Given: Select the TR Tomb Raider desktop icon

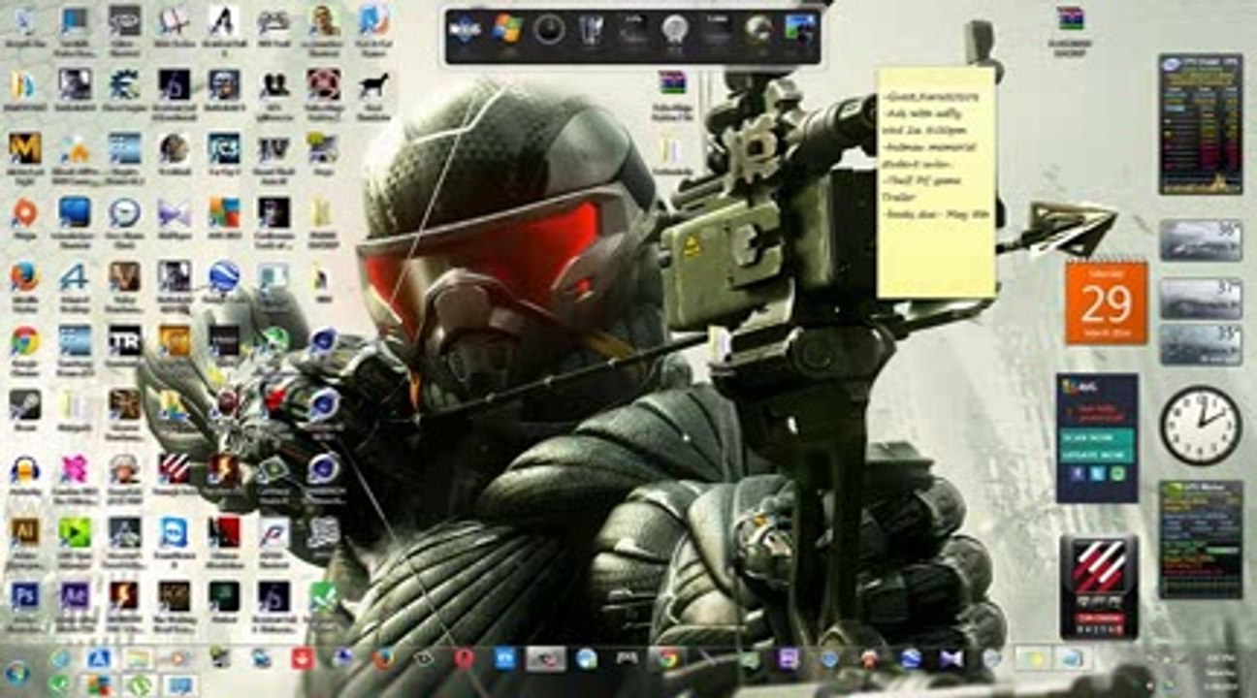Looking at the screenshot, I should coord(124,340).
